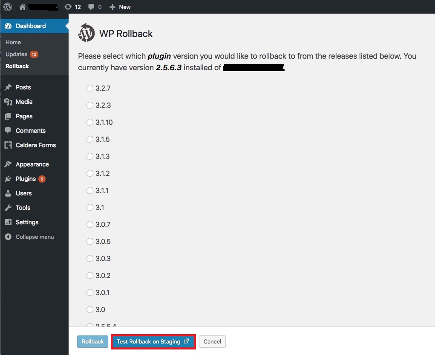Viewport: 435px width, 355px height.
Task: Click the Cancel button
Action: click(212, 341)
